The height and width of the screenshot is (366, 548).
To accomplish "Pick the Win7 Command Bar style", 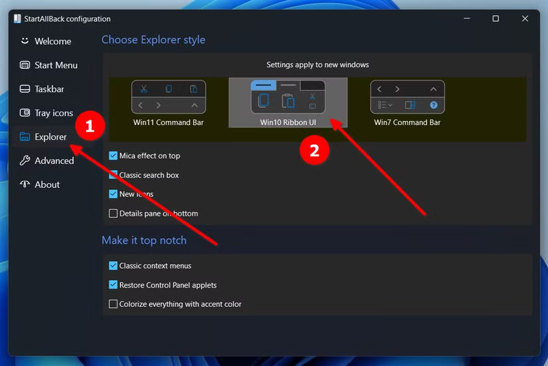I will click(407, 103).
